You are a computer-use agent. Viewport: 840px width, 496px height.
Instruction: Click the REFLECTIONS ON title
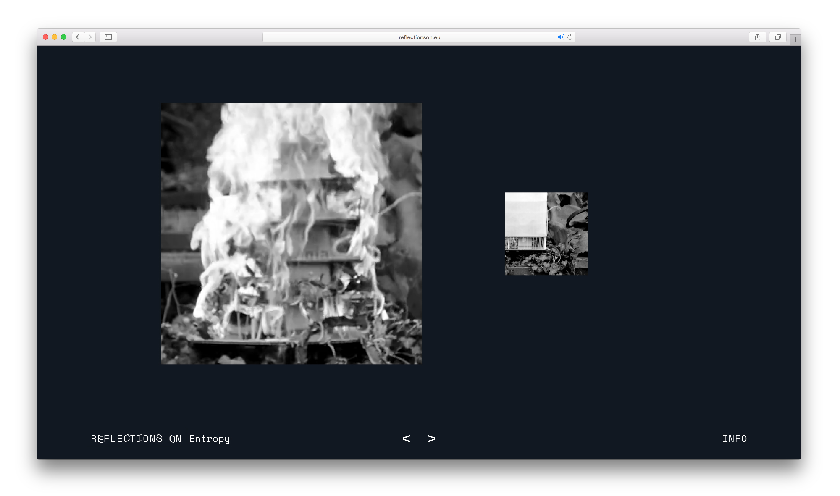click(136, 438)
